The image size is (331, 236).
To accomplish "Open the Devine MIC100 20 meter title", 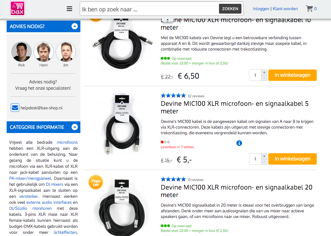I will click(x=236, y=191).
